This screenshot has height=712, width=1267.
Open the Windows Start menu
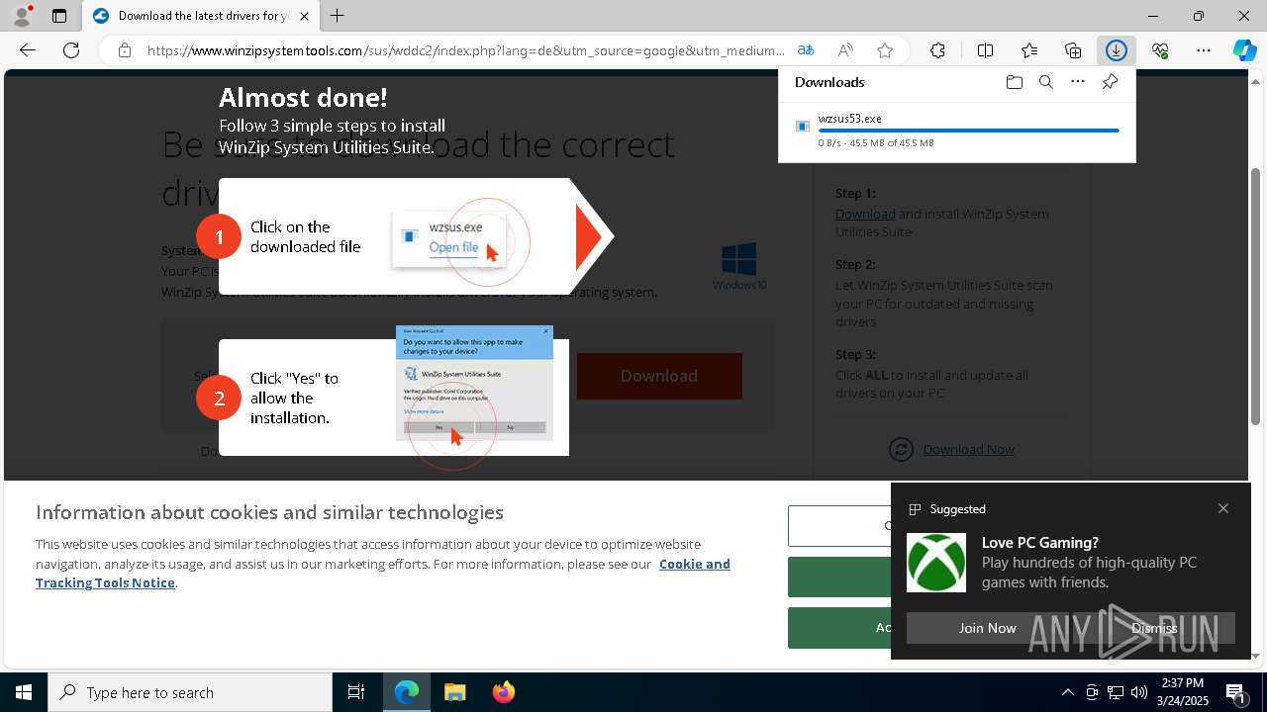pyautogui.click(x=24, y=692)
